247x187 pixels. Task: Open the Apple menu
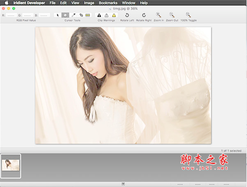click(7, 3)
